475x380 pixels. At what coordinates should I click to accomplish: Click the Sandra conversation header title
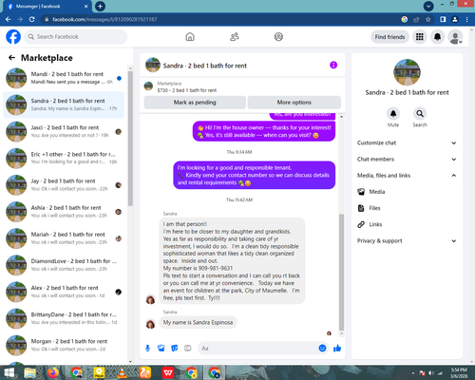click(204, 66)
